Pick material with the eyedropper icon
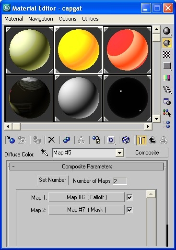This screenshot has width=176, height=250. point(45,153)
